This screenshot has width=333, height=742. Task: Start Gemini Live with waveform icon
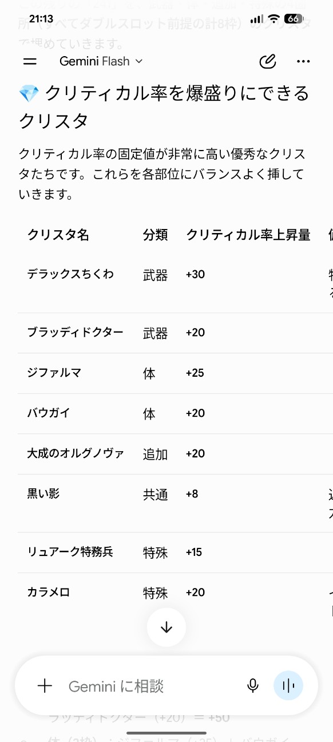tap(288, 685)
